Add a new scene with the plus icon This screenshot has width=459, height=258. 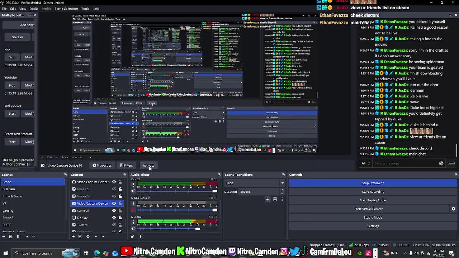point(4,236)
